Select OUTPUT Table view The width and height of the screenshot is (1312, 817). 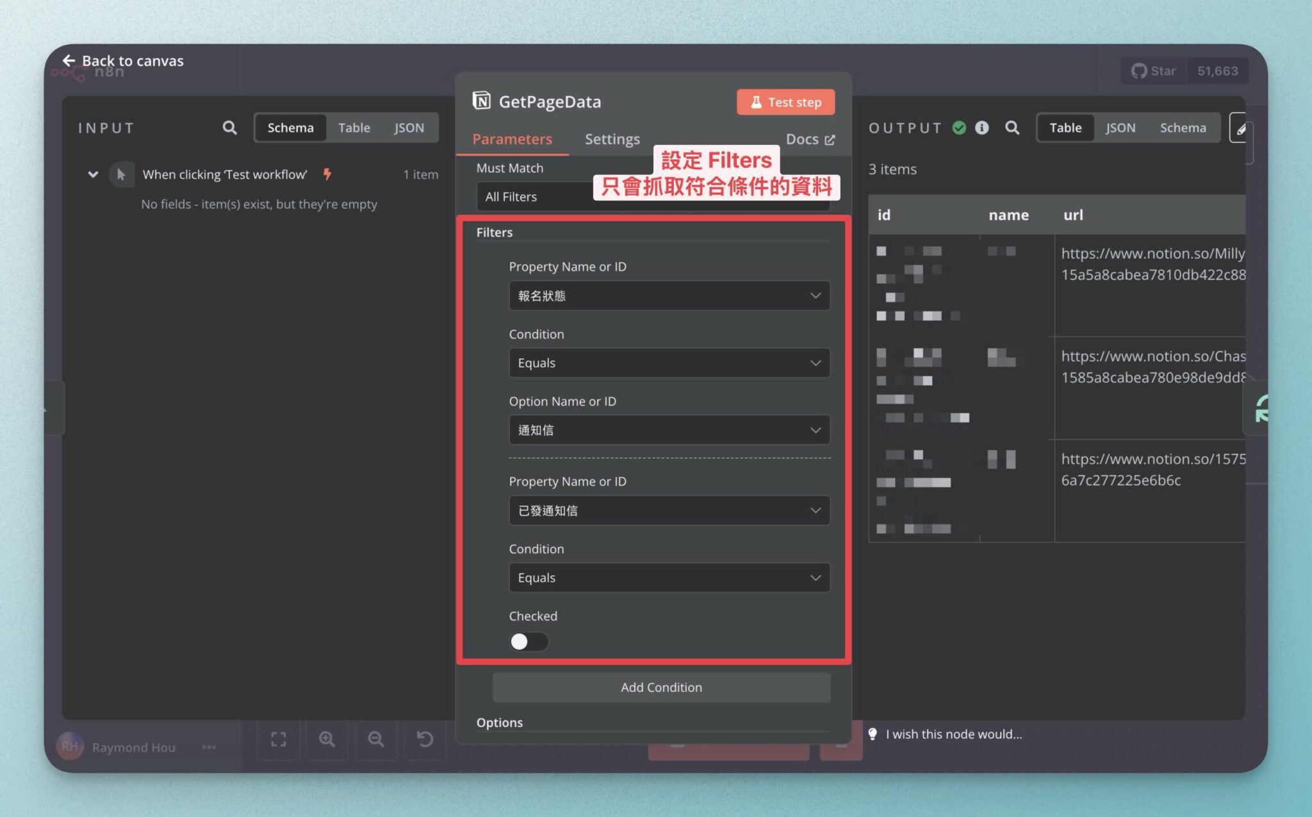[x=1065, y=128]
